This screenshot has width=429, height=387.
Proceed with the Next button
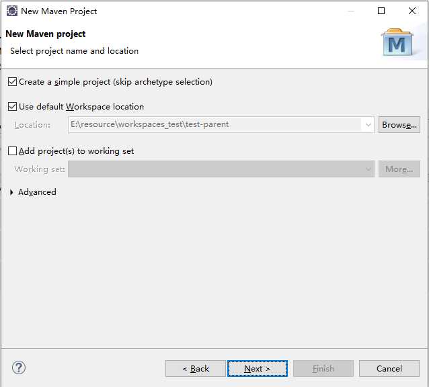point(257,368)
